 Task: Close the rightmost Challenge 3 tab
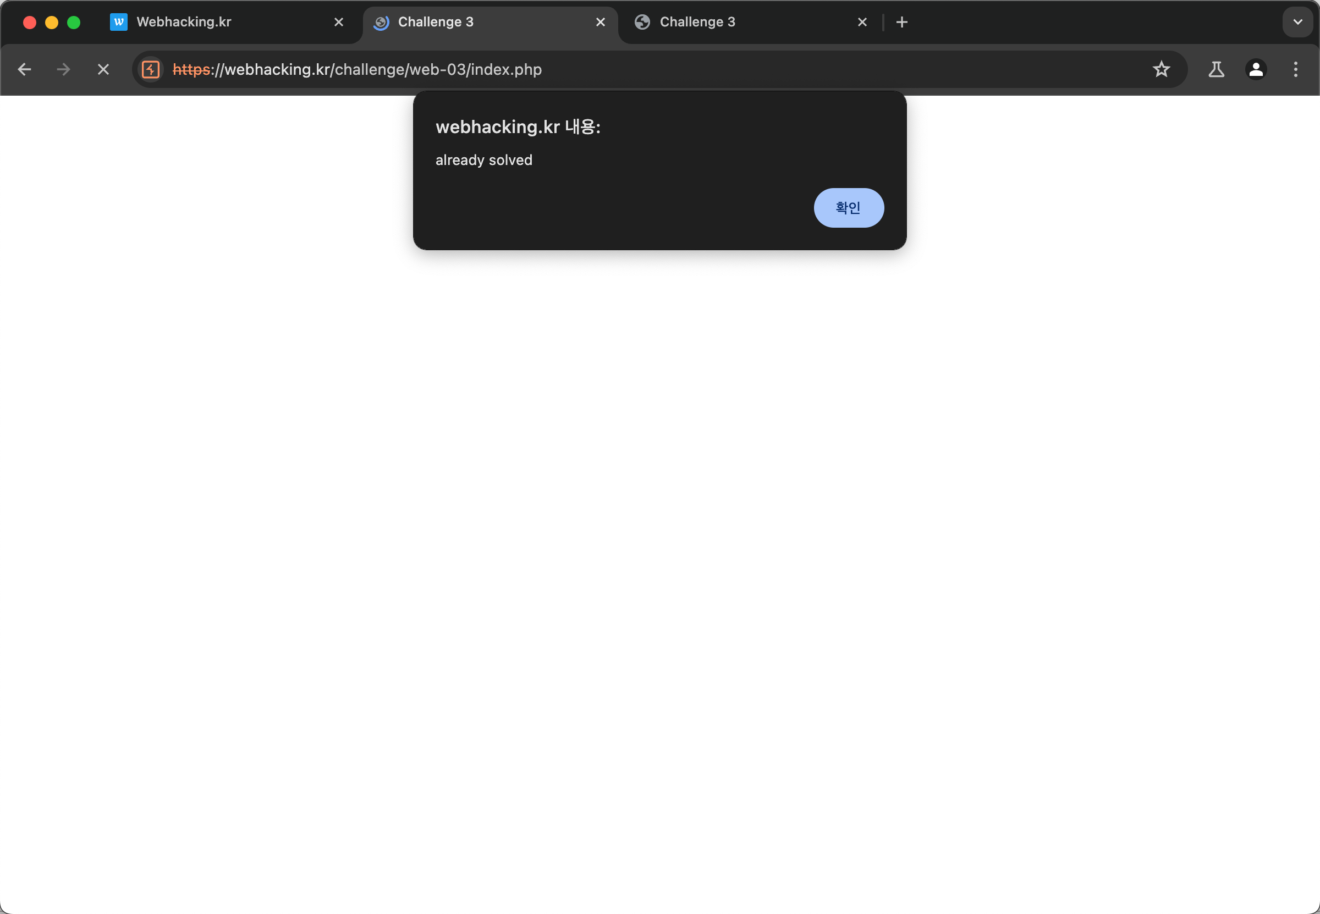(x=862, y=22)
